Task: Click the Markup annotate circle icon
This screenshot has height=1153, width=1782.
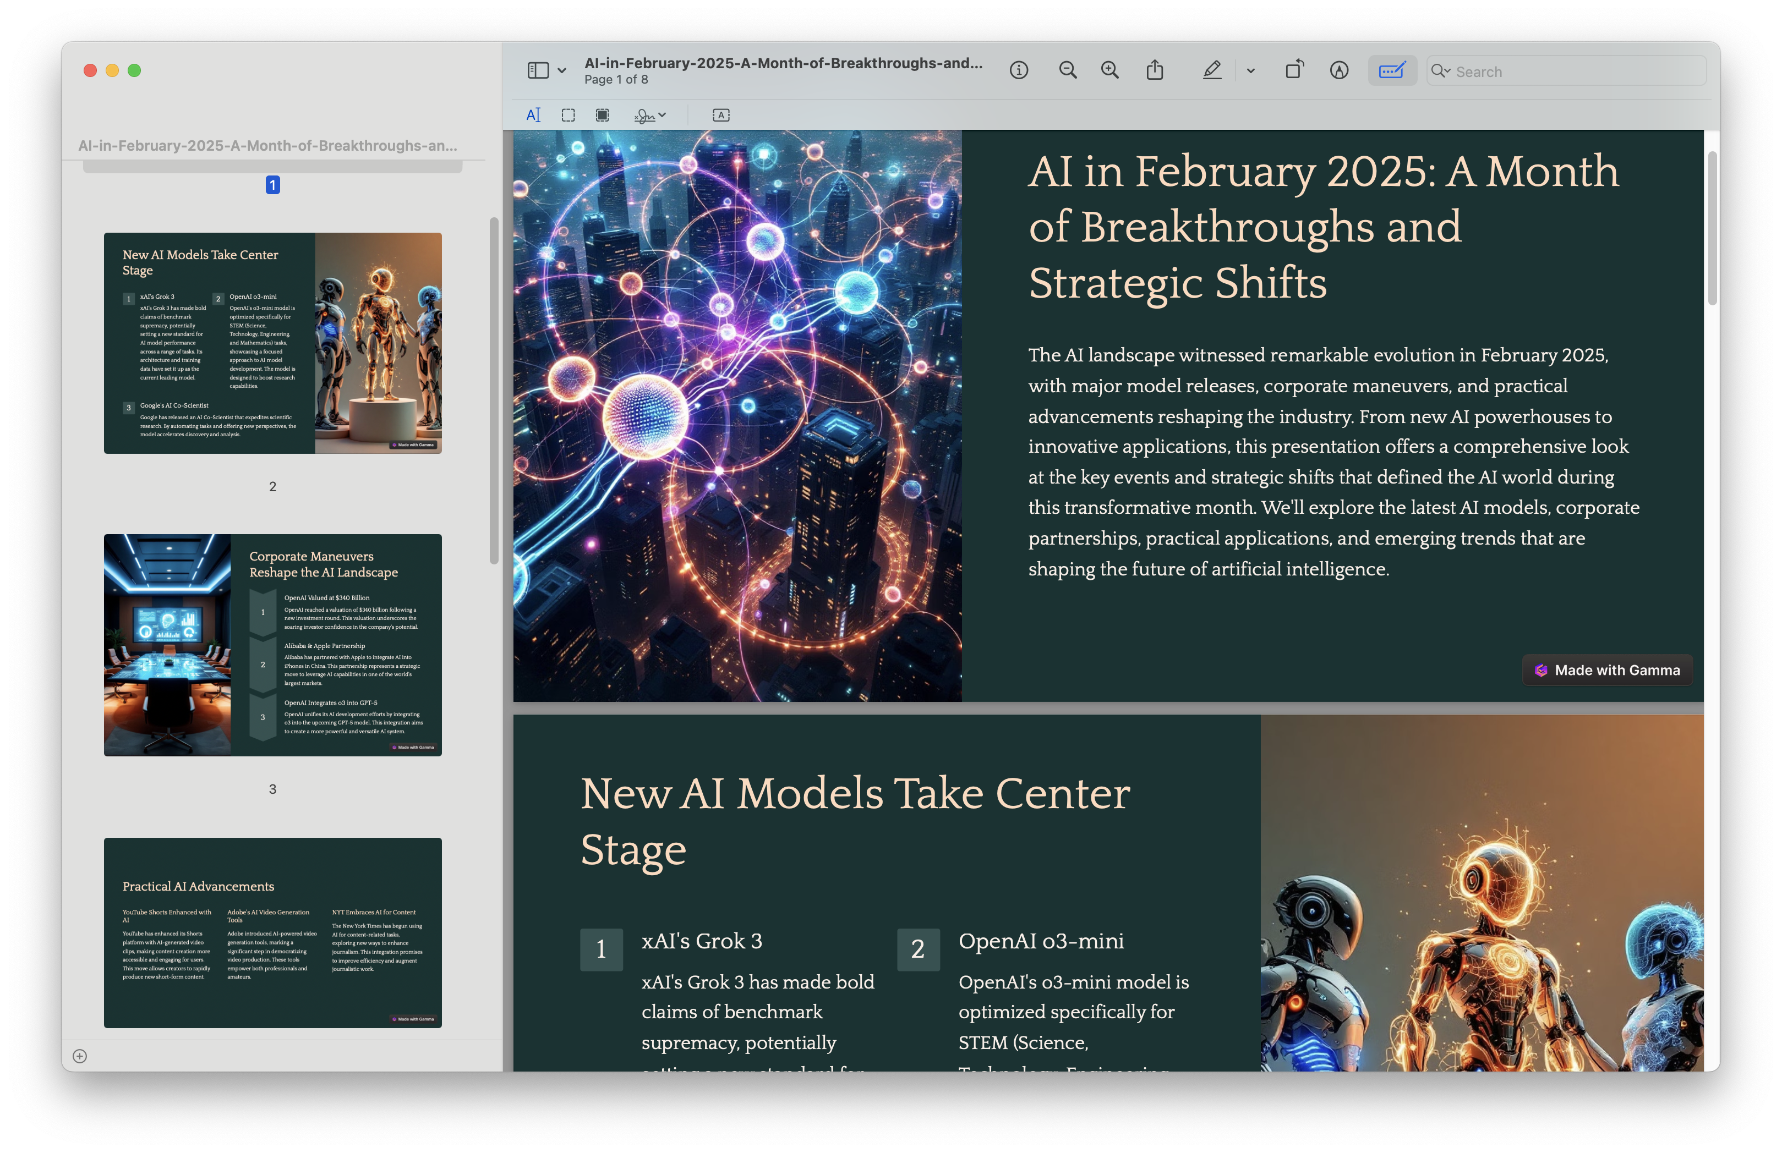Action: tap(1339, 70)
